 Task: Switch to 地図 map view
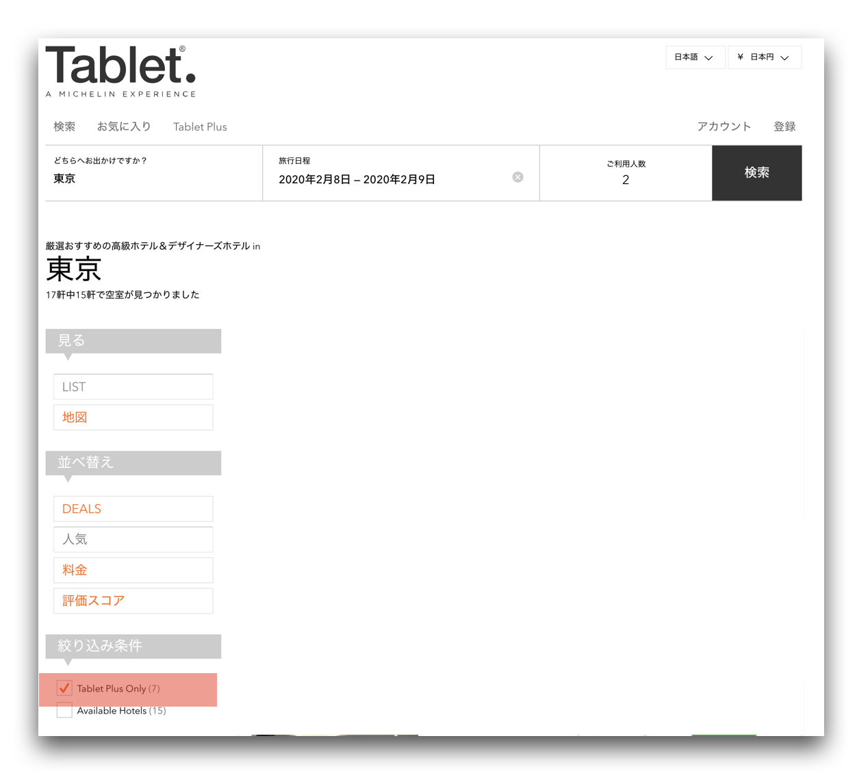pyautogui.click(x=133, y=417)
